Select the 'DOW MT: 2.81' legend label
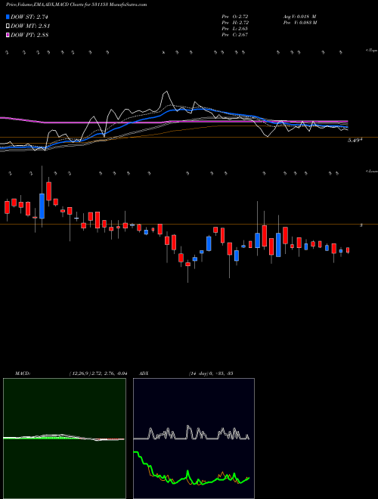 click(x=30, y=26)
